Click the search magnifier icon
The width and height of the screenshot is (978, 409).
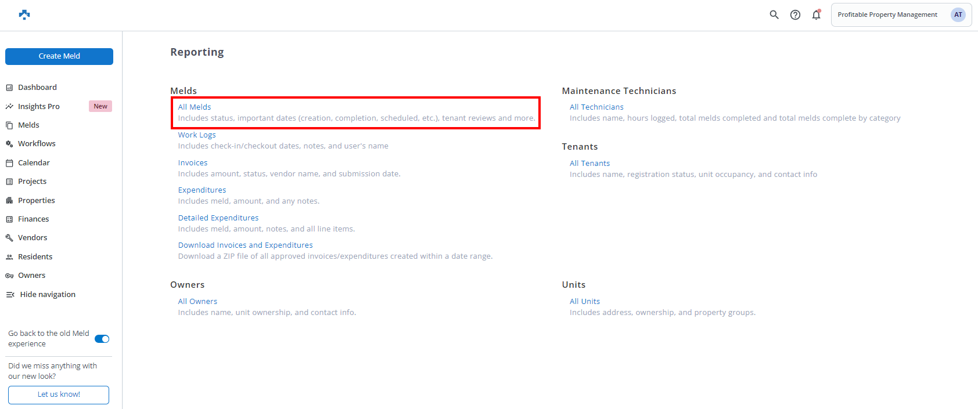(x=774, y=15)
